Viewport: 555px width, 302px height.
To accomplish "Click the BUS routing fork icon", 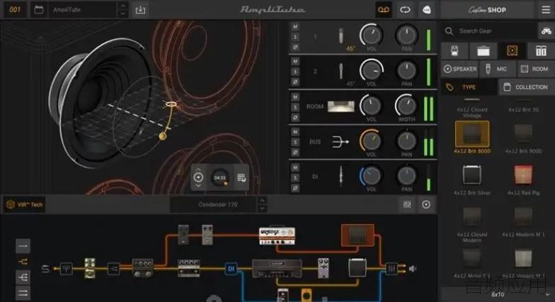I will [340, 142].
